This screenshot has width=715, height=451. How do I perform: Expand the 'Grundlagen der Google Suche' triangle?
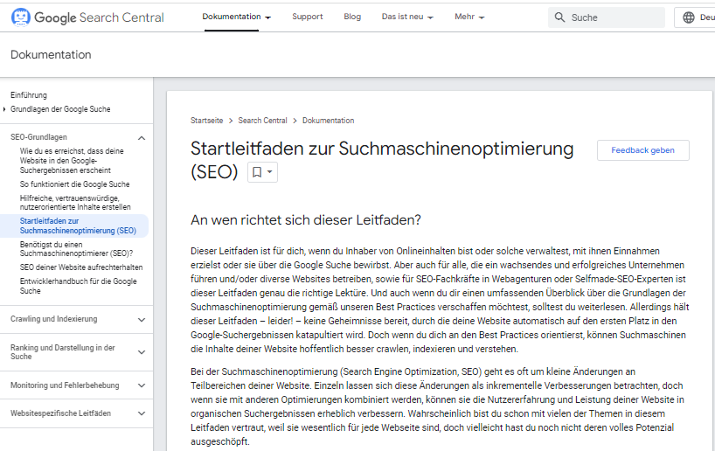coord(4,109)
